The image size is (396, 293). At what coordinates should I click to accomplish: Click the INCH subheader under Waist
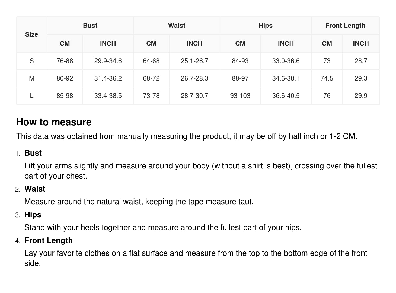194,43
